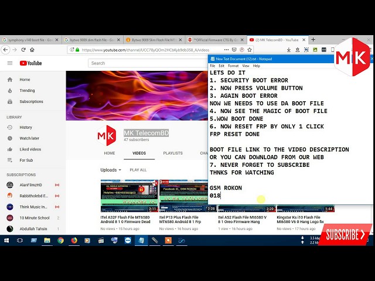Viewport: 375px width, 281px height.
Task: Click the YouTube search field
Action: pos(148,63)
